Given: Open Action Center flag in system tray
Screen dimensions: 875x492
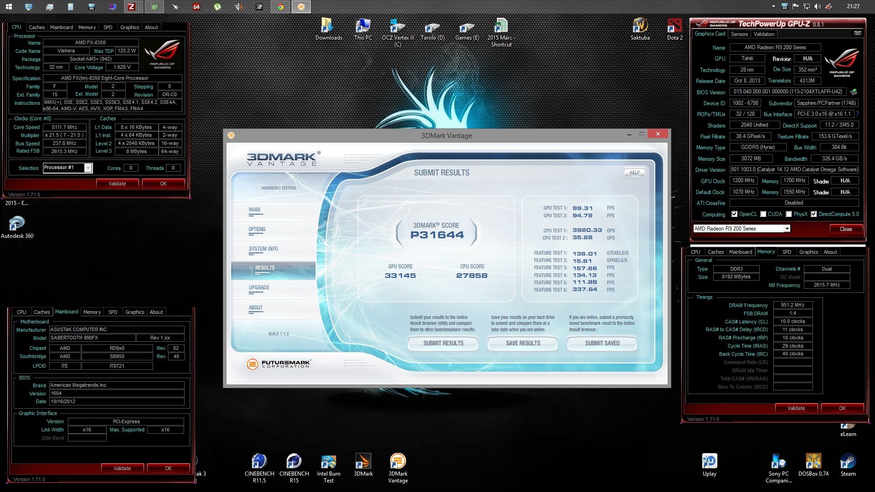Looking at the screenshot, I should [796, 6].
